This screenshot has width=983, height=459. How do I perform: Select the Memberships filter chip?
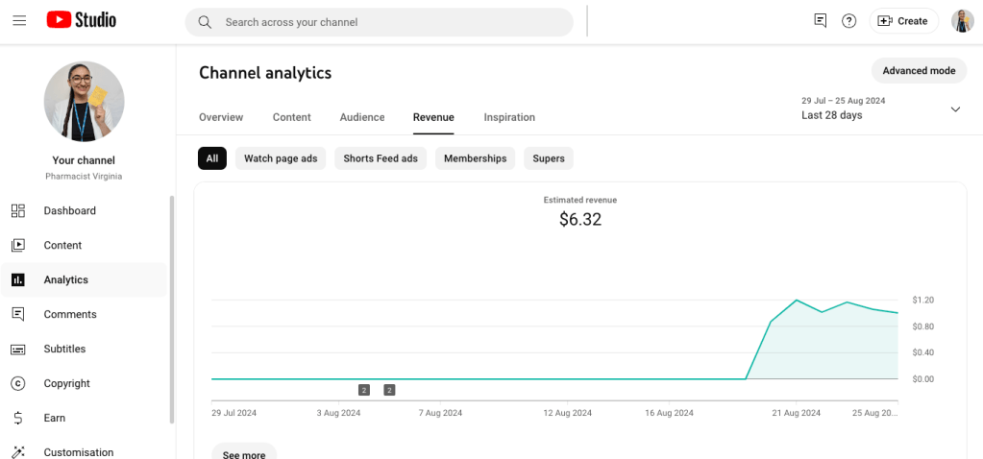coord(476,158)
